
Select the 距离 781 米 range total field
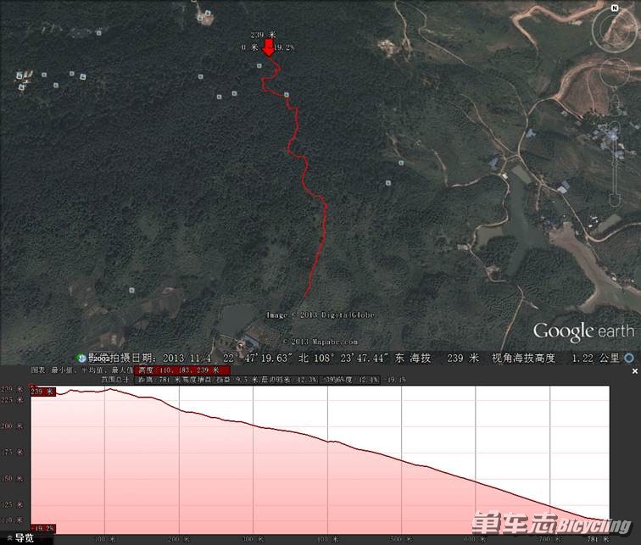pos(153,380)
